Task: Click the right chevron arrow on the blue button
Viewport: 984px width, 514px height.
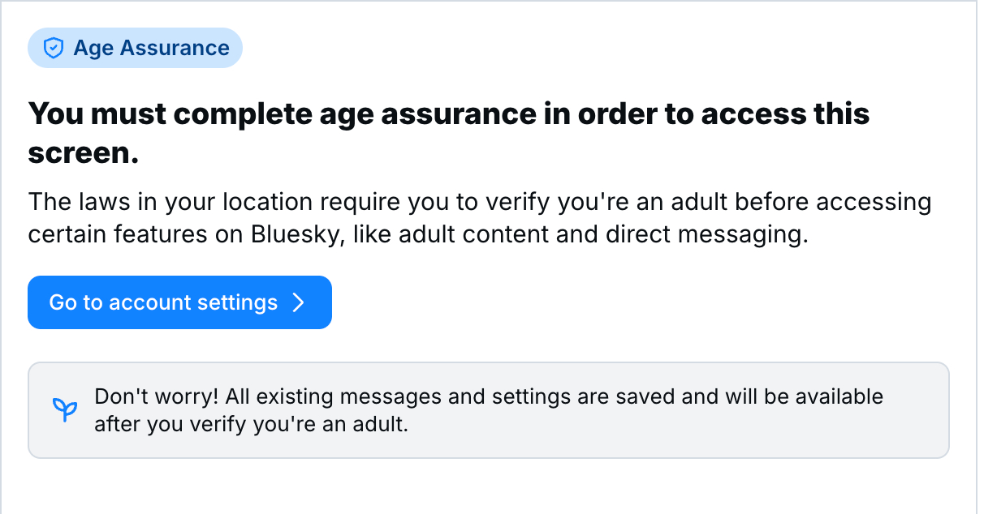Action: click(299, 302)
